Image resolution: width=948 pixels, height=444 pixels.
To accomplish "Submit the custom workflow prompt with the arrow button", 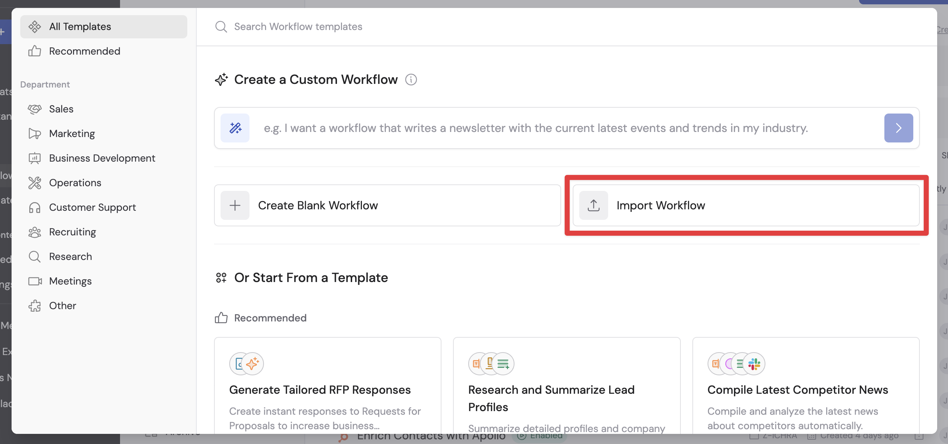I will [898, 128].
